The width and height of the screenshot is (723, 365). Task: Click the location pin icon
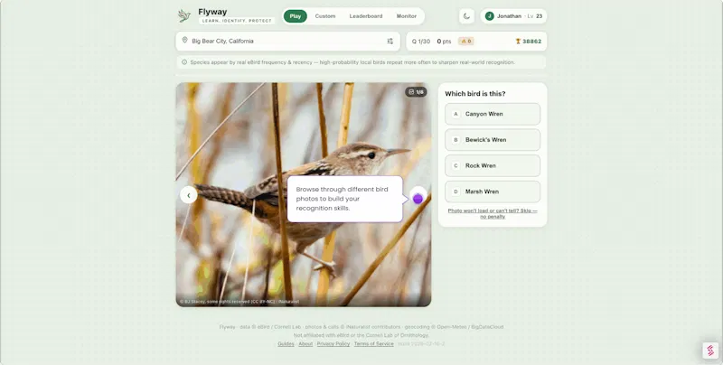point(185,41)
